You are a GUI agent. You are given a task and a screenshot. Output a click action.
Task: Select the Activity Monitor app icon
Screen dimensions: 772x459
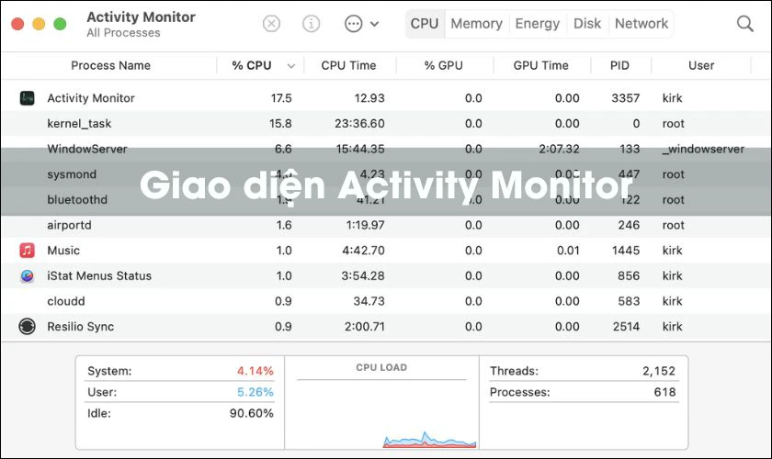click(27, 98)
